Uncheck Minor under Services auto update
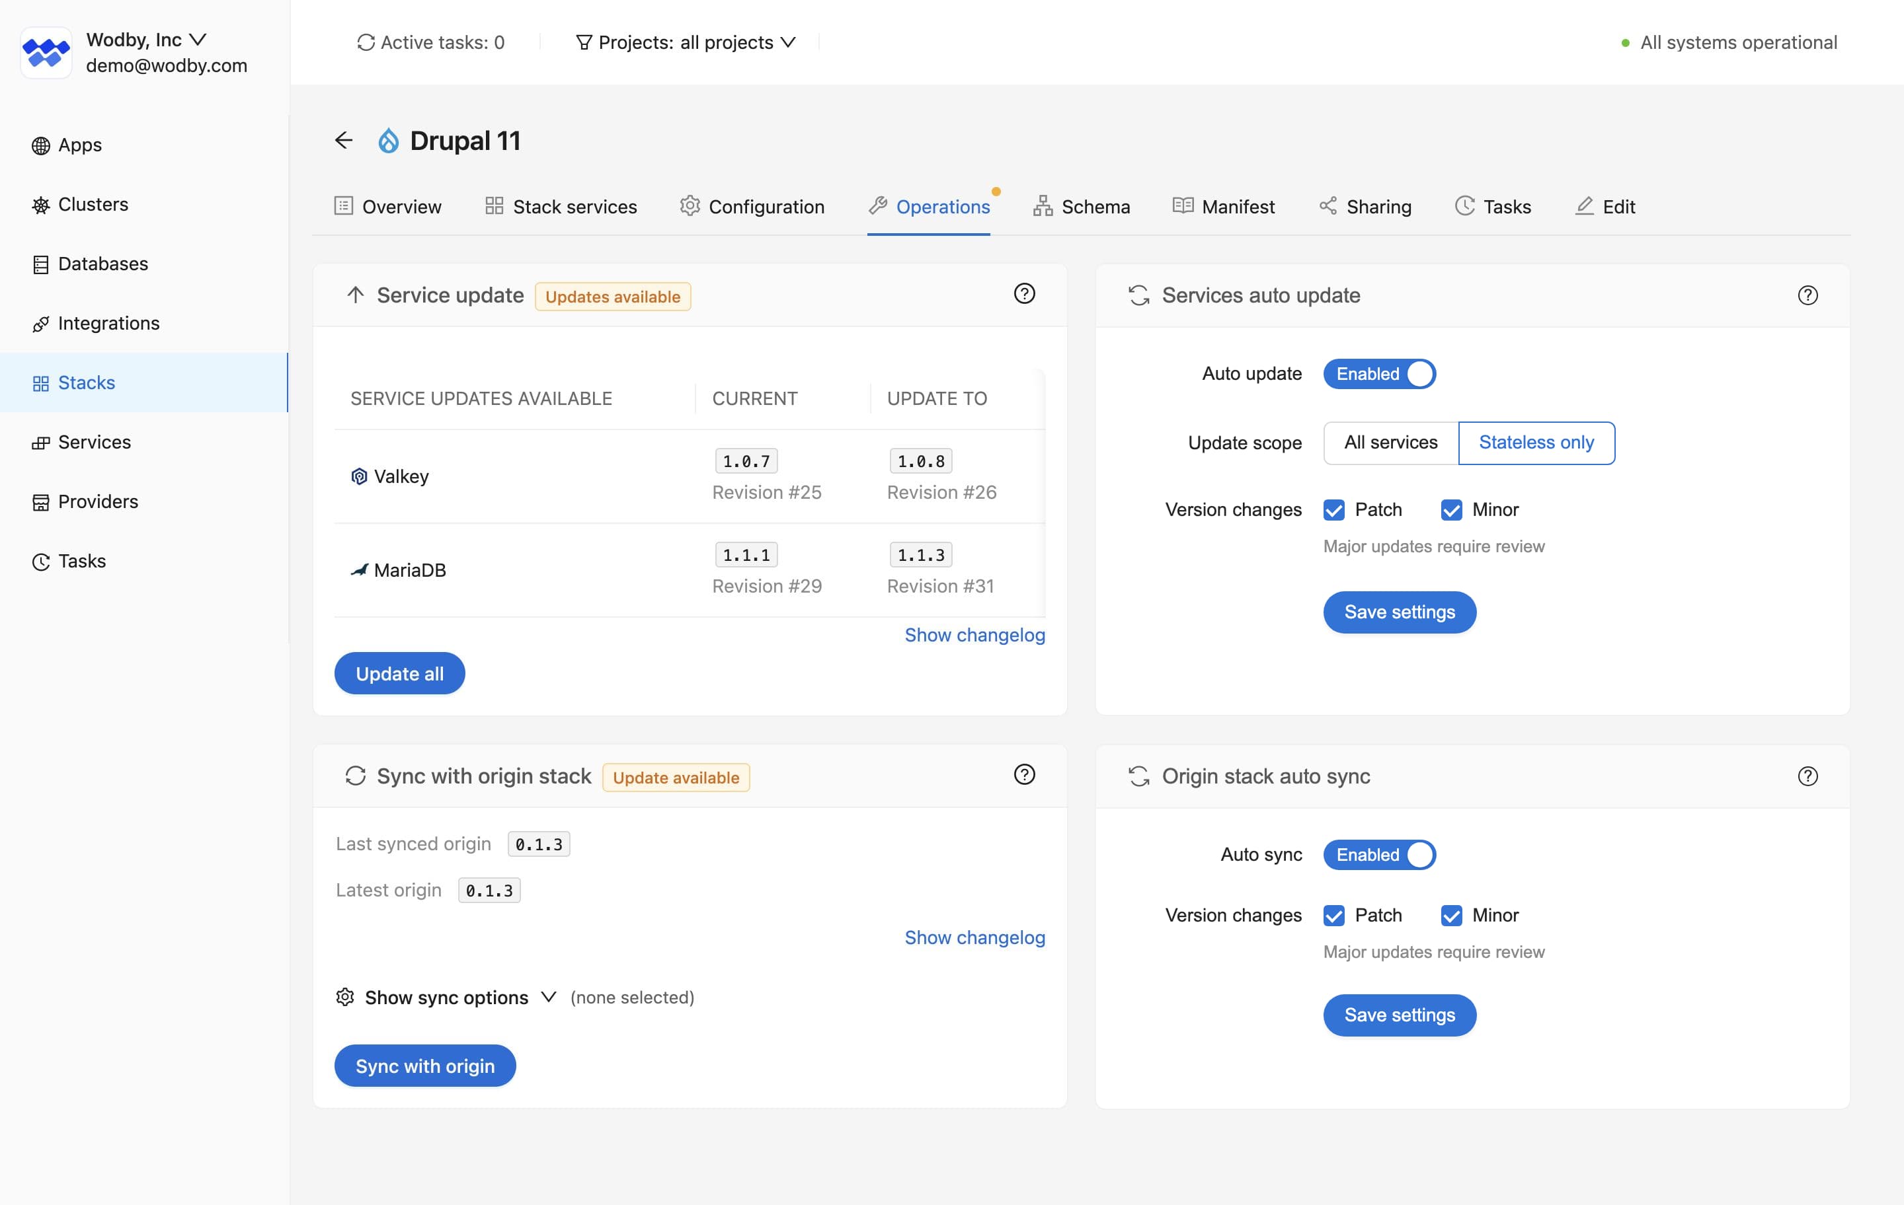This screenshot has height=1205, width=1904. pos(1451,511)
